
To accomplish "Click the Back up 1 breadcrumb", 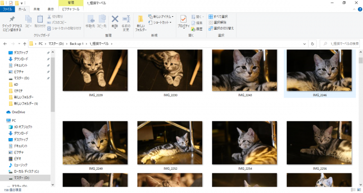I will click(x=77, y=44).
